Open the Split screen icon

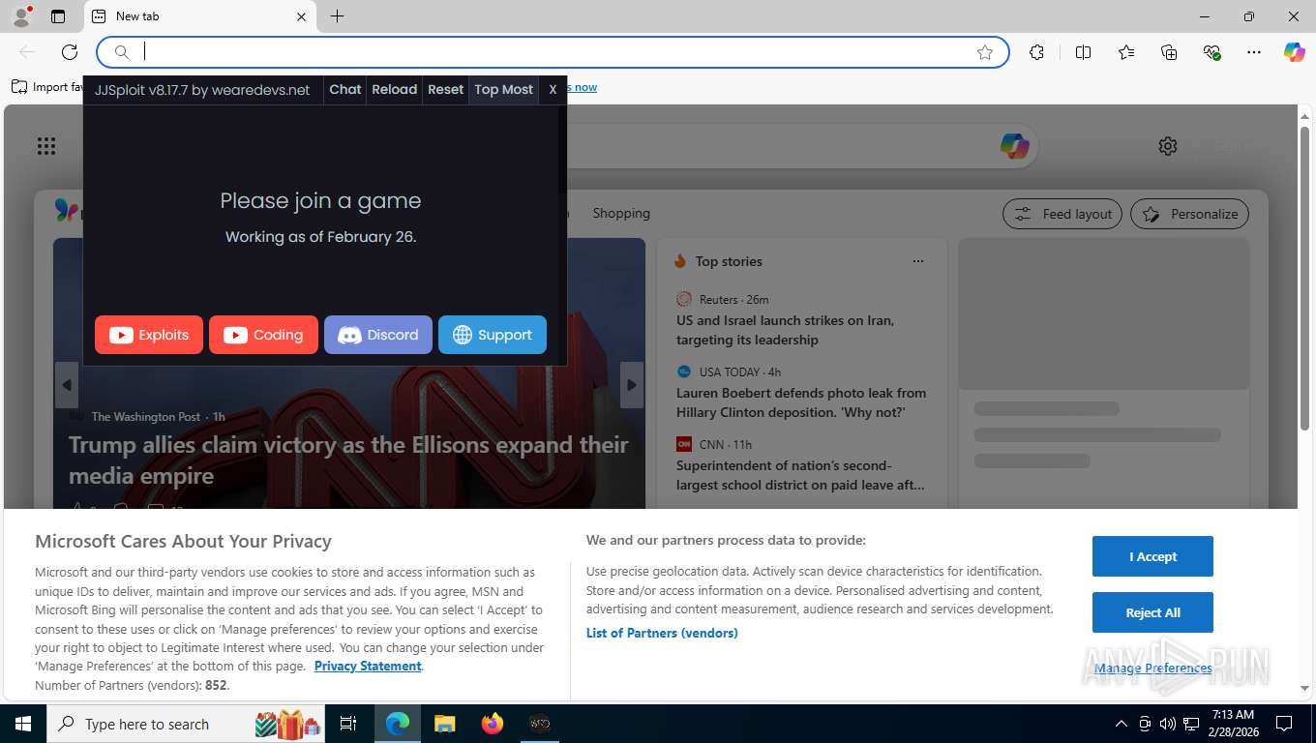tap(1084, 52)
